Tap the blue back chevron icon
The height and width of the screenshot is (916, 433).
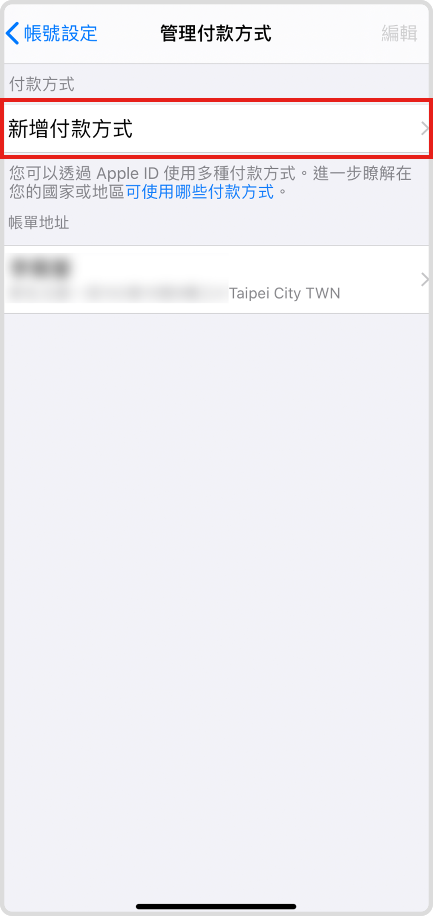[x=12, y=33]
